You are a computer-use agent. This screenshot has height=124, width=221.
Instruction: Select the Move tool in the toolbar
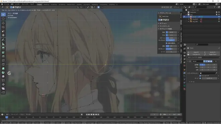(x=3, y=23)
